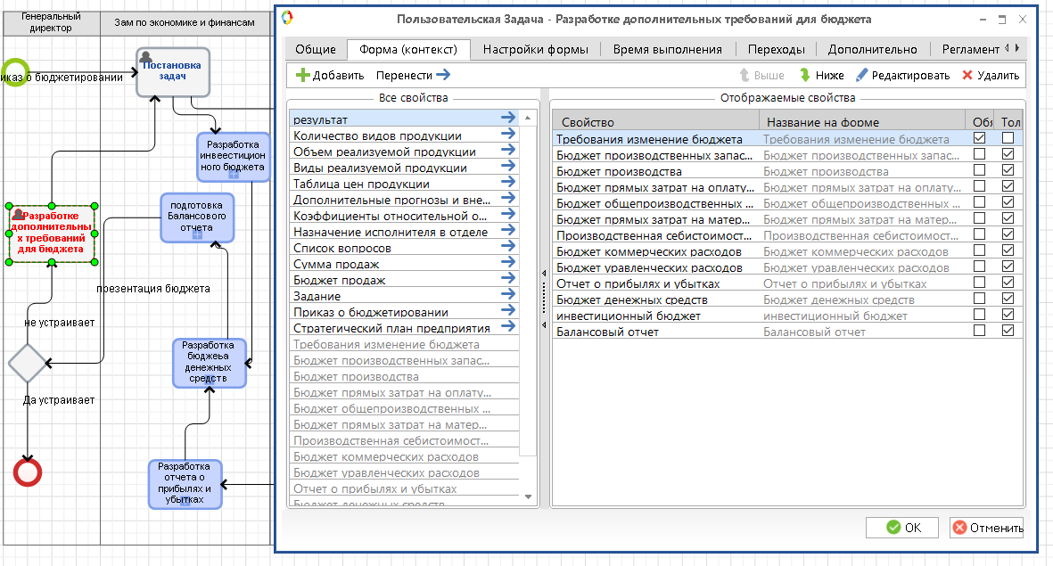1053x566 pixels.
Task: Select row Бюджет производственных запасов in displayed properties
Action: tap(787, 154)
